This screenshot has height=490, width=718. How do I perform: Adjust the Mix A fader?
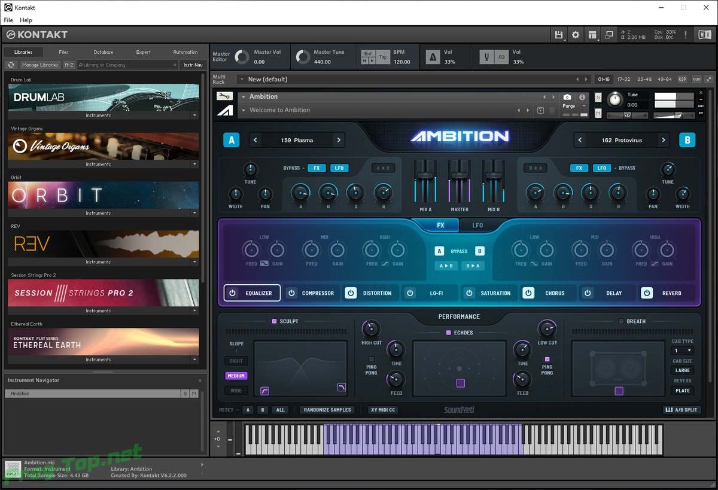coord(425,175)
